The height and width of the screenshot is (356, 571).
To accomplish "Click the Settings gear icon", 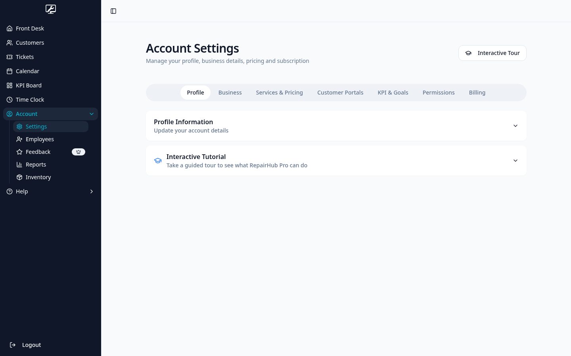I will [x=19, y=127].
